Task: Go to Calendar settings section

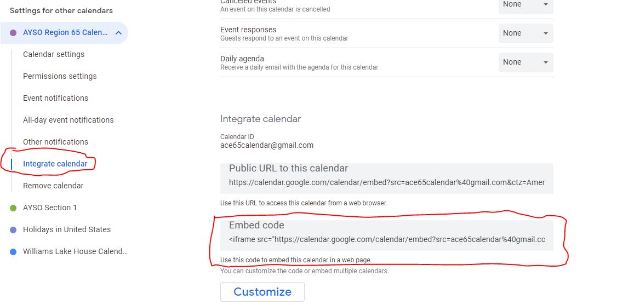Action: 54,54
